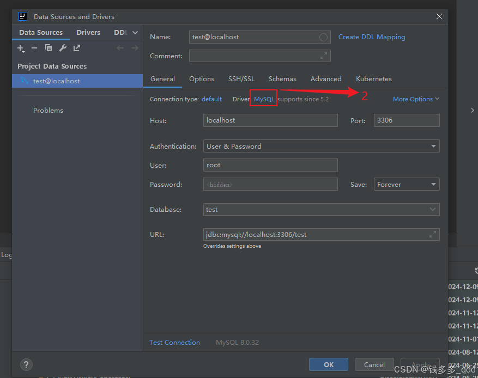The image size is (478, 378).
Task: Navigate back with the left arrow
Action: 120,48
